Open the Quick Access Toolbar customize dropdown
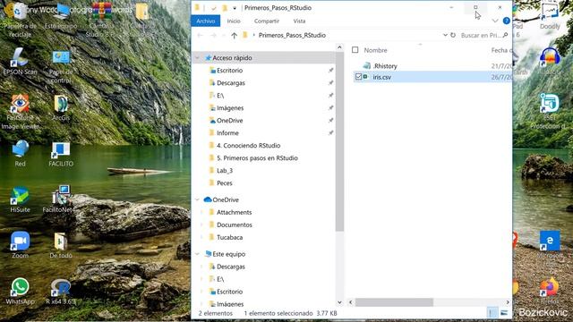 pyautogui.click(x=235, y=8)
